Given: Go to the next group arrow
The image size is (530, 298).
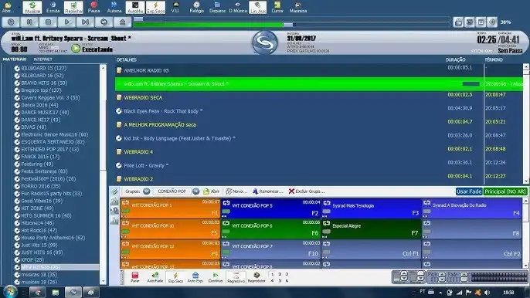Looking at the screenshot, I should (195, 191).
